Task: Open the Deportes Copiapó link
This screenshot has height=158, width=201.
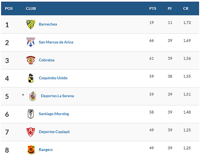Action: click(x=54, y=132)
